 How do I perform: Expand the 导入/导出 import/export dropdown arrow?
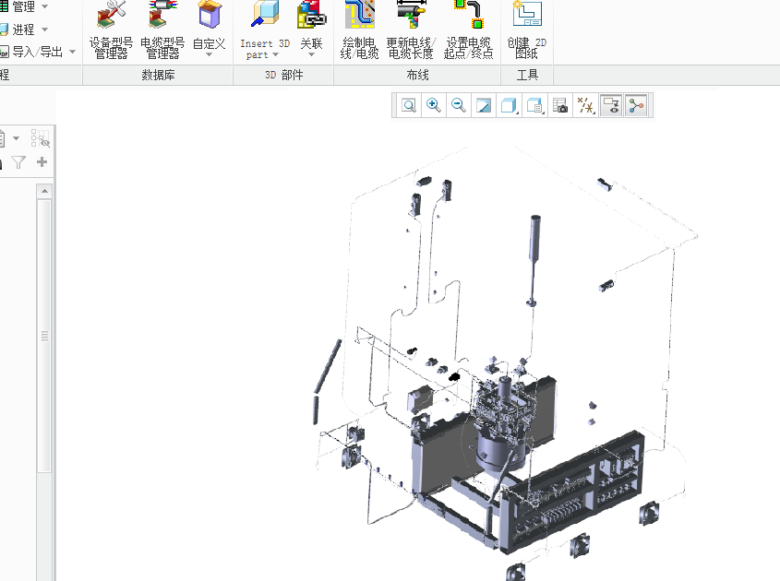click(73, 52)
